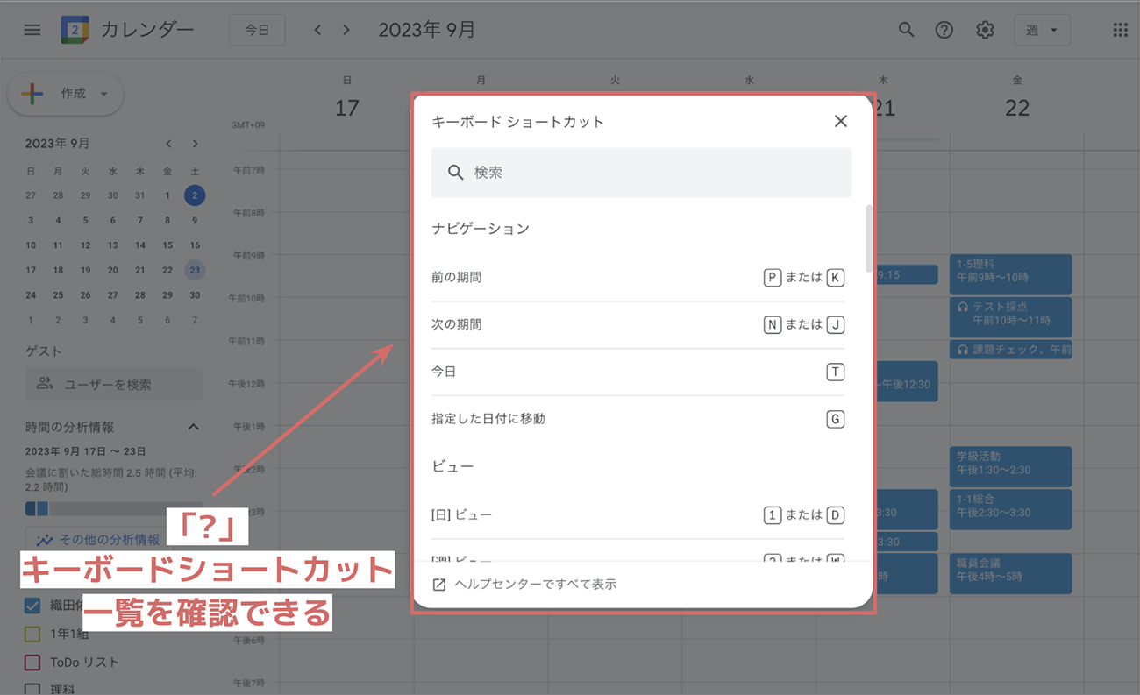Mini calendar previous month arrow
This screenshot has width=1140, height=695.
point(168,144)
